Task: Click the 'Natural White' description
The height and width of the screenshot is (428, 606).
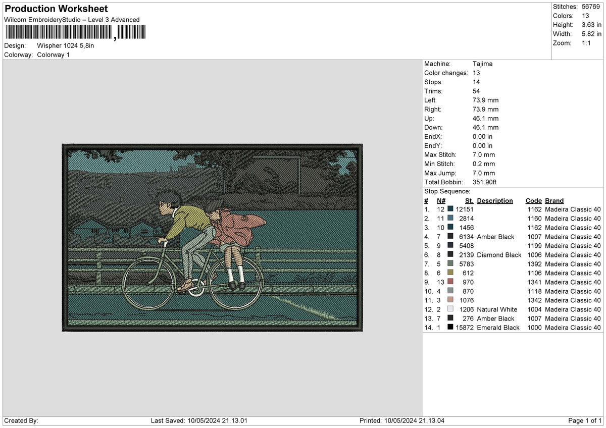Action: (x=497, y=309)
